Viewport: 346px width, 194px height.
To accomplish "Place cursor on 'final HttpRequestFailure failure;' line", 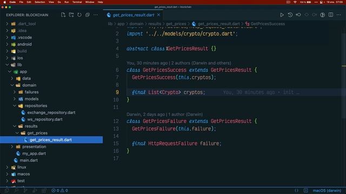I will point(177,143).
